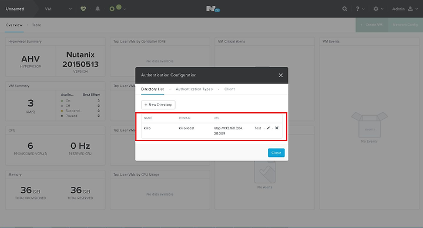This screenshot has width=423, height=228.
Task: Click the Test link for kiiro directory
Action: [258, 128]
